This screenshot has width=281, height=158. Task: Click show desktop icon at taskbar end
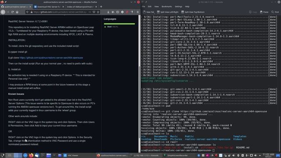point(278,155)
